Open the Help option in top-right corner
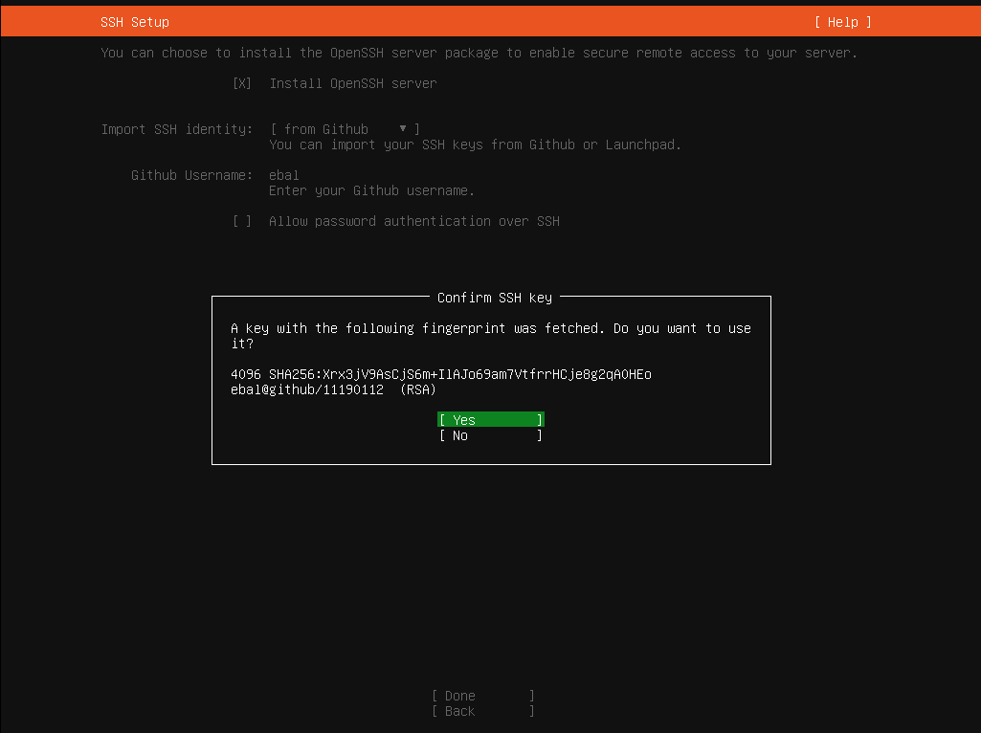The height and width of the screenshot is (733, 981). tap(841, 21)
